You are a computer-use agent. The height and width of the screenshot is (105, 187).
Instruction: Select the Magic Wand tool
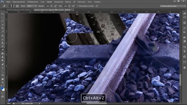click(x=3, y=24)
